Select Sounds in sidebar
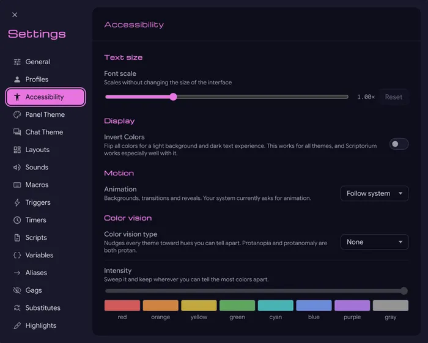The image size is (428, 343). (x=46, y=168)
